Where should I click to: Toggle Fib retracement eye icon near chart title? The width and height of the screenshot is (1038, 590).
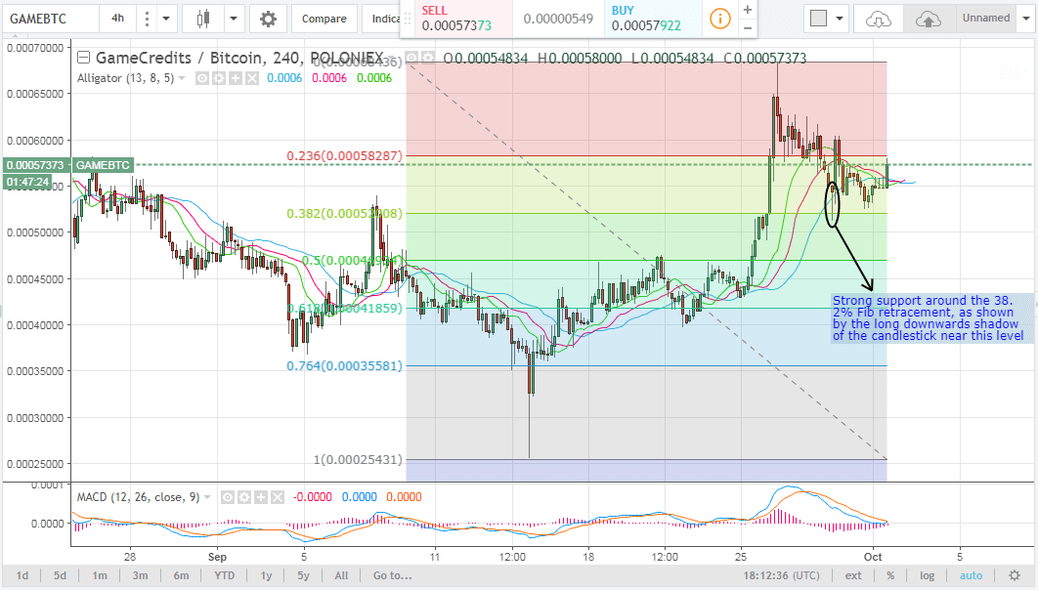411,58
